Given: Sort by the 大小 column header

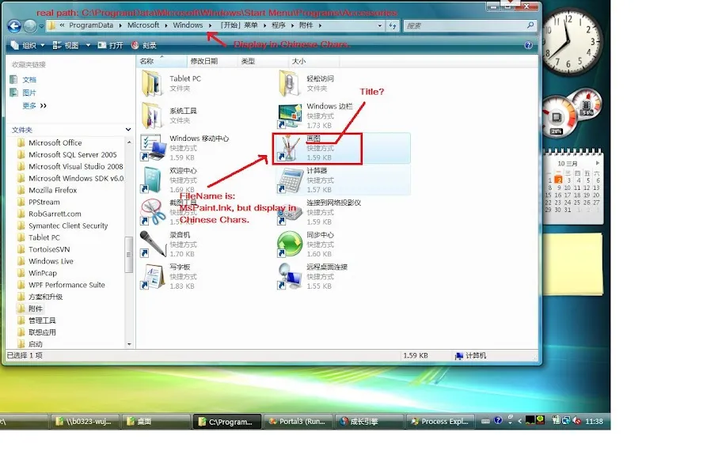Looking at the screenshot, I should 314,61.
